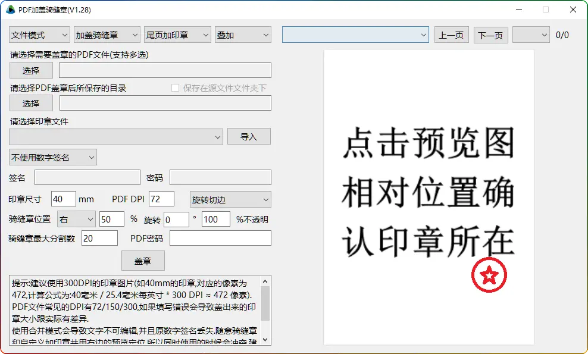The width and height of the screenshot is (588, 354).
Task: Click the opacity field showing 100
Action: coord(216,220)
